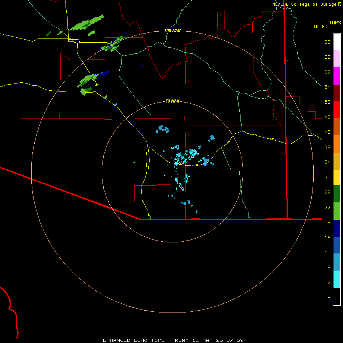Click the '[K FT]' units label
343x343 pixels.
click(x=322, y=27)
